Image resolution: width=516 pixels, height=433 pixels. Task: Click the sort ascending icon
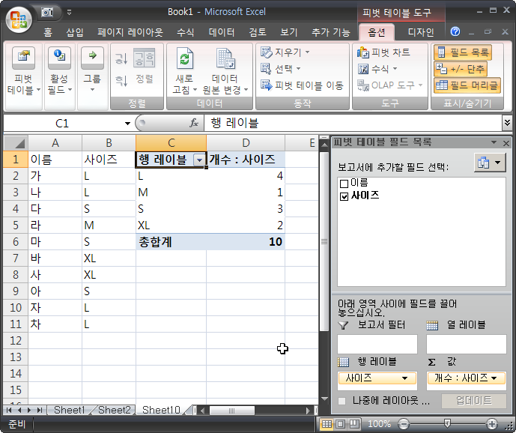tap(121, 59)
